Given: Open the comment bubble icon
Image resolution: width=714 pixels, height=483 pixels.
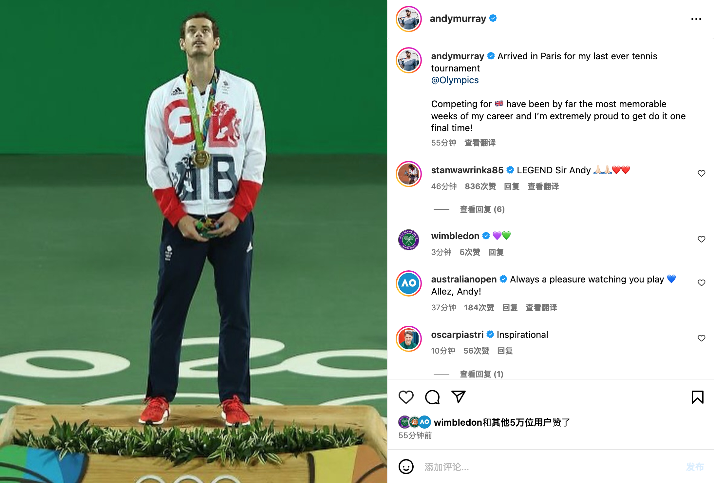Looking at the screenshot, I should 432,397.
